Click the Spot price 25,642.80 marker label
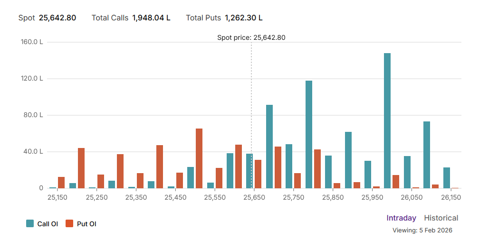This screenshot has width=479, height=240. click(251, 37)
